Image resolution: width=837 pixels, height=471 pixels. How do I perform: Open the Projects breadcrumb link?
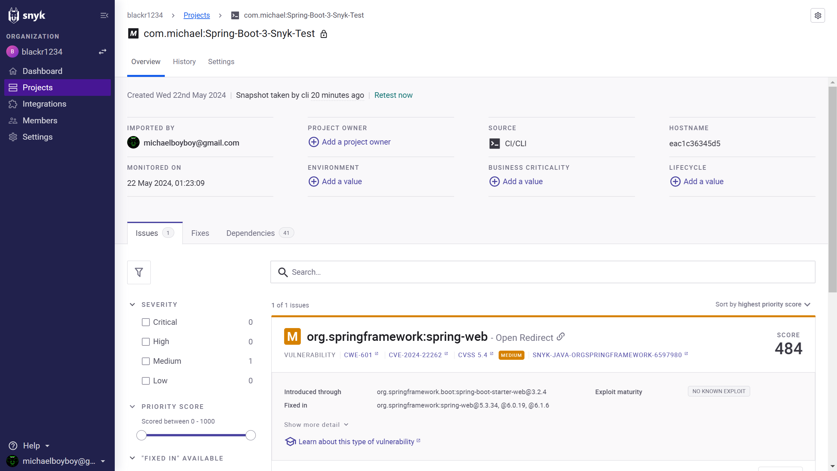coord(196,15)
